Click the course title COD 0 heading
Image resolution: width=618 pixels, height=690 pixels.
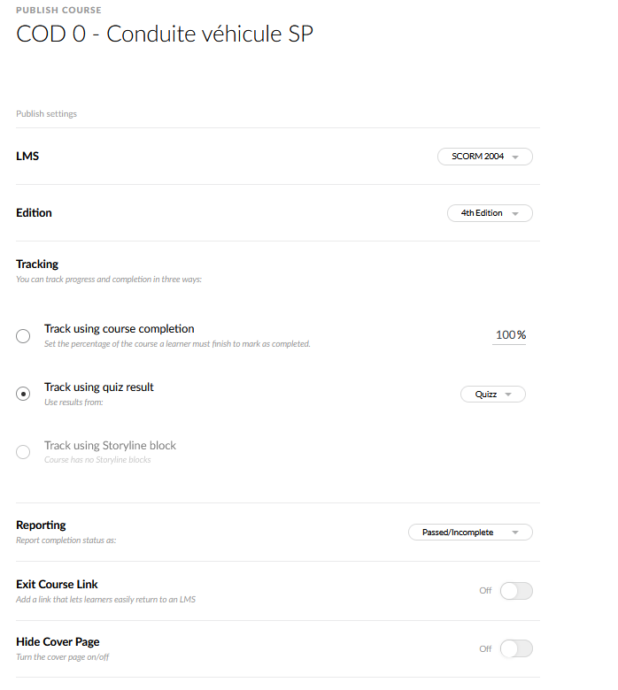coord(165,34)
